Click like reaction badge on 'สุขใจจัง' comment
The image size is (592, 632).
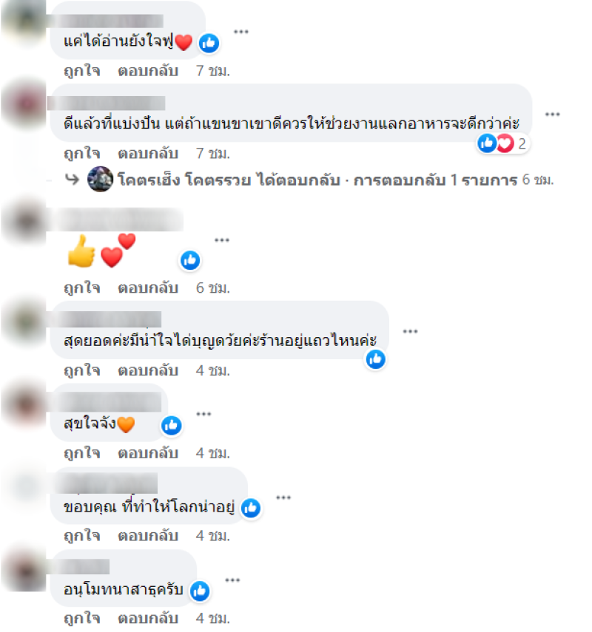tap(172, 426)
